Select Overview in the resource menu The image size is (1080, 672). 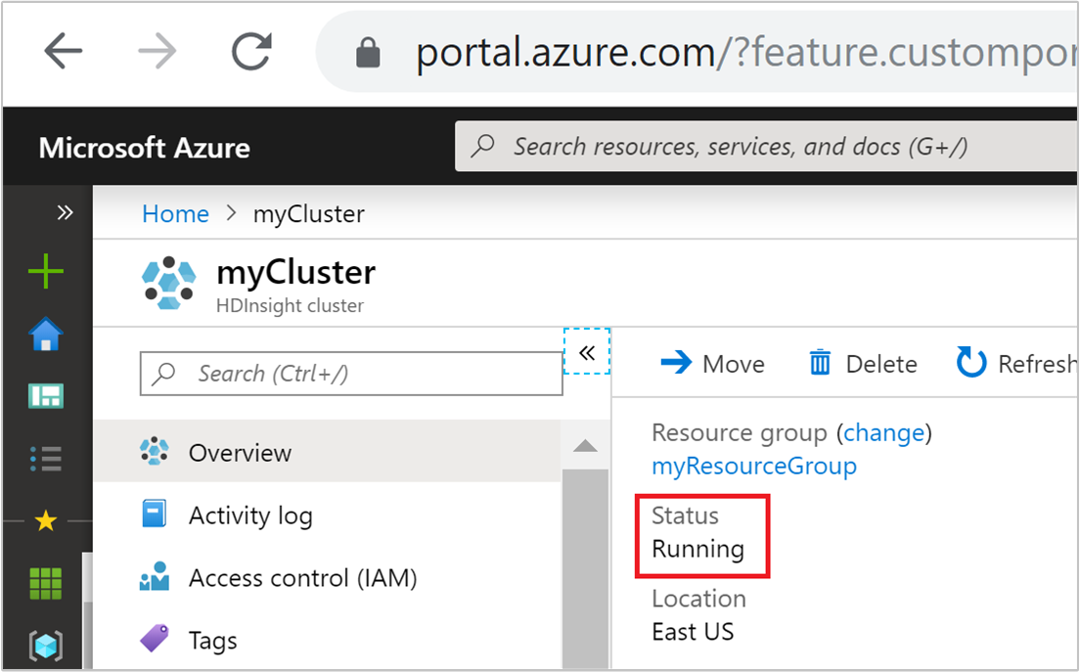[240, 453]
